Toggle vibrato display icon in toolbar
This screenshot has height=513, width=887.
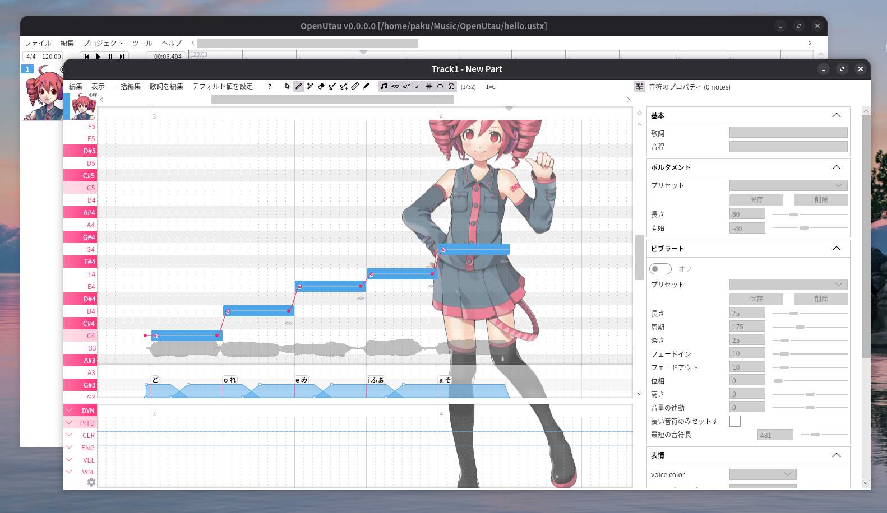click(x=395, y=86)
